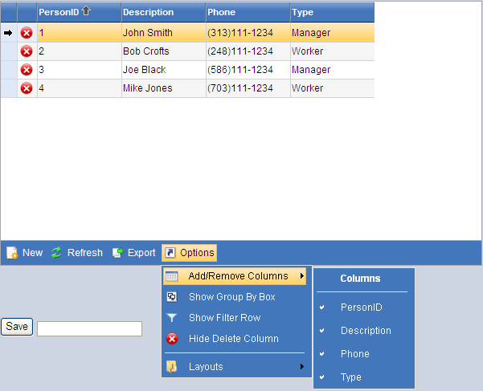
Task: Open the Options dropdown in the toolbar
Action: pyautogui.click(x=190, y=253)
